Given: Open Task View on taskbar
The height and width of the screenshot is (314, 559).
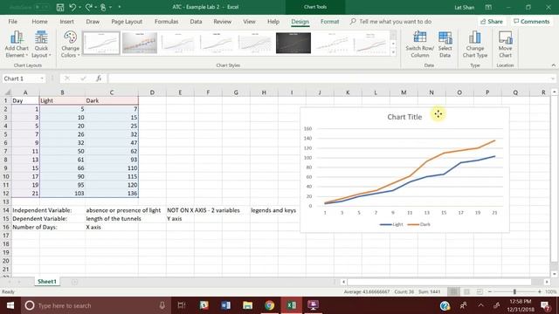Looking at the screenshot, I should (182, 305).
